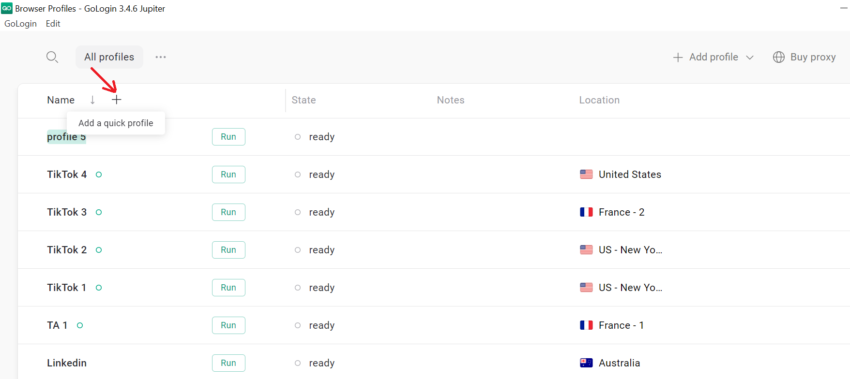Viewport: 850px width, 379px height.
Task: Click the Name column header
Action: 61,100
